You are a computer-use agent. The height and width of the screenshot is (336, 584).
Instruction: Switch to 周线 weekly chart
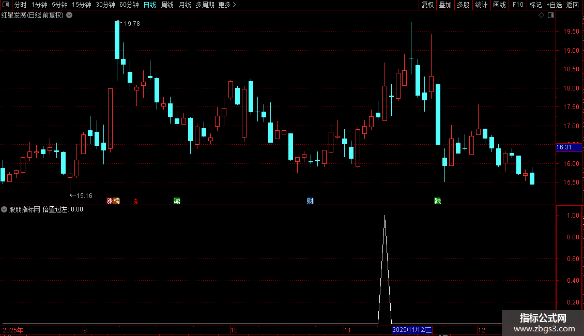tap(167, 5)
